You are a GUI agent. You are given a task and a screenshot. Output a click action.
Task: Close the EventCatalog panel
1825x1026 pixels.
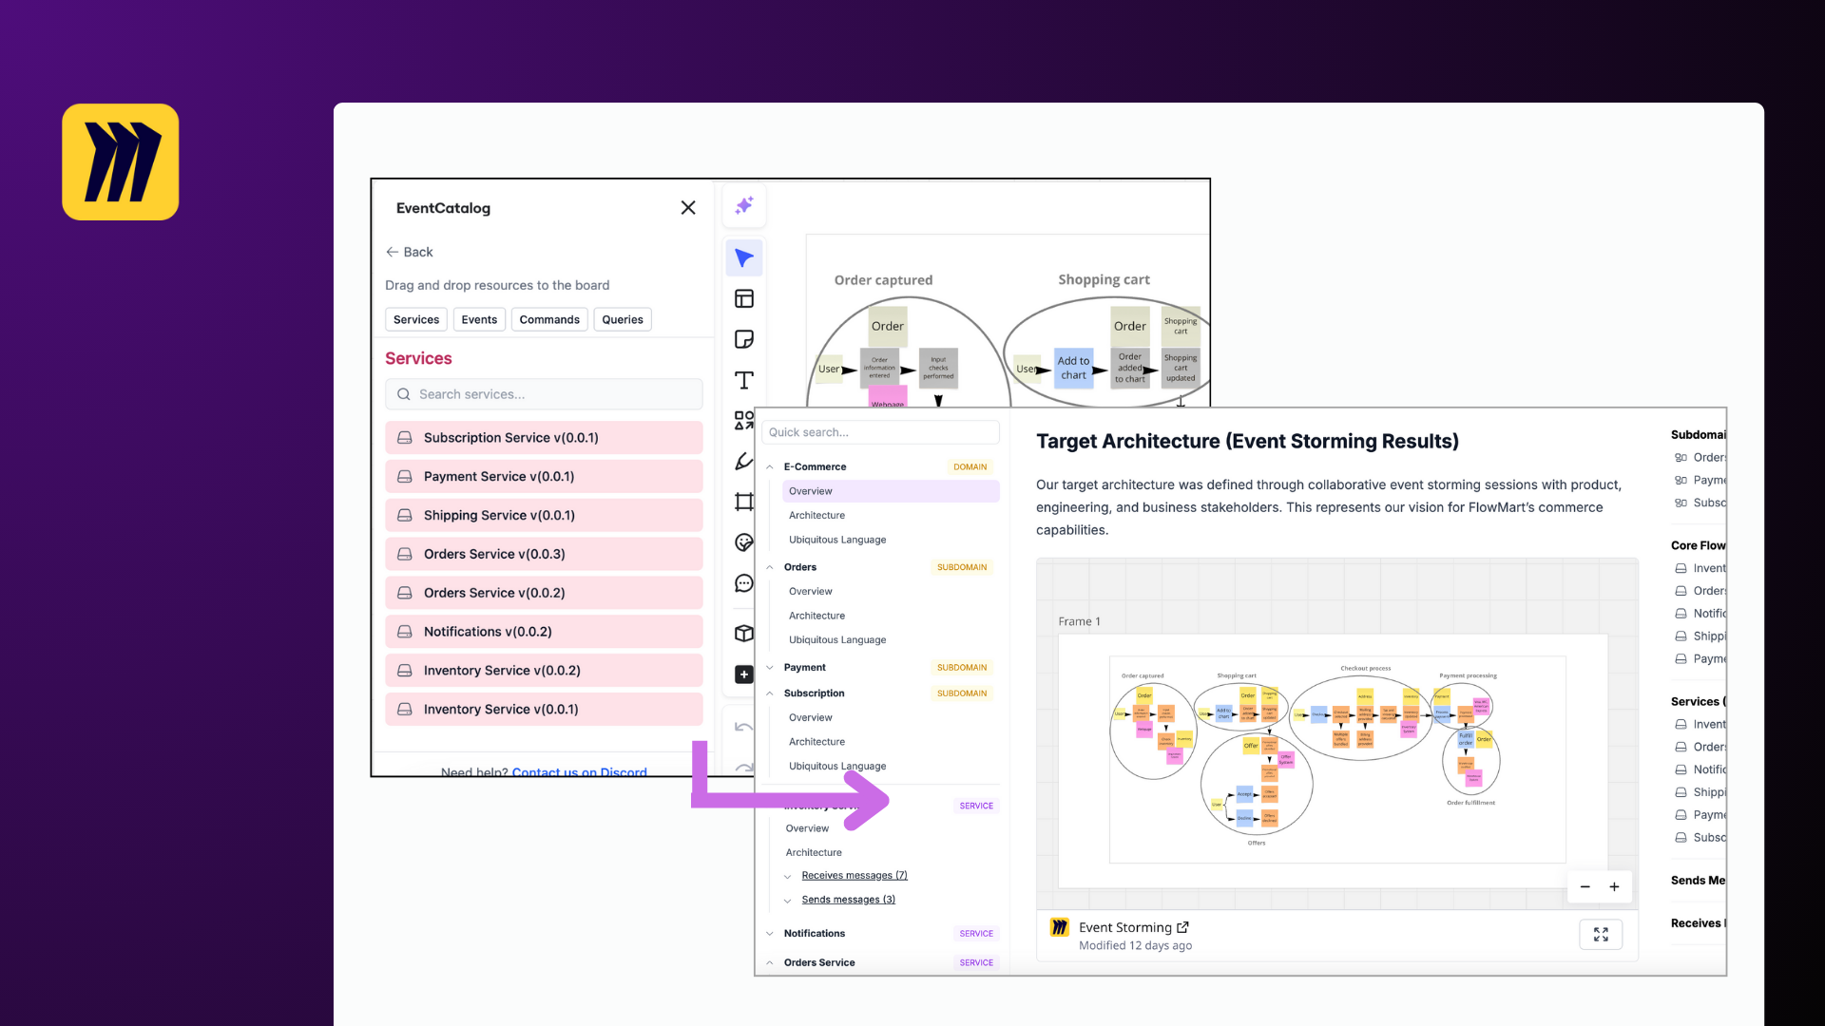tap(688, 208)
